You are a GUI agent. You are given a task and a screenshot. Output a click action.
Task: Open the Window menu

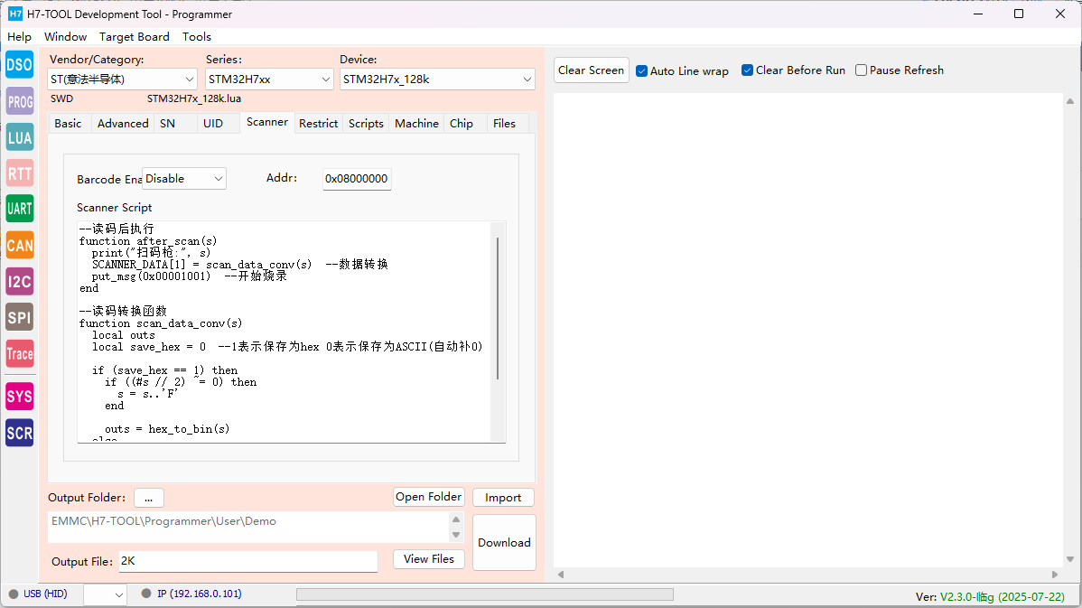tap(66, 36)
